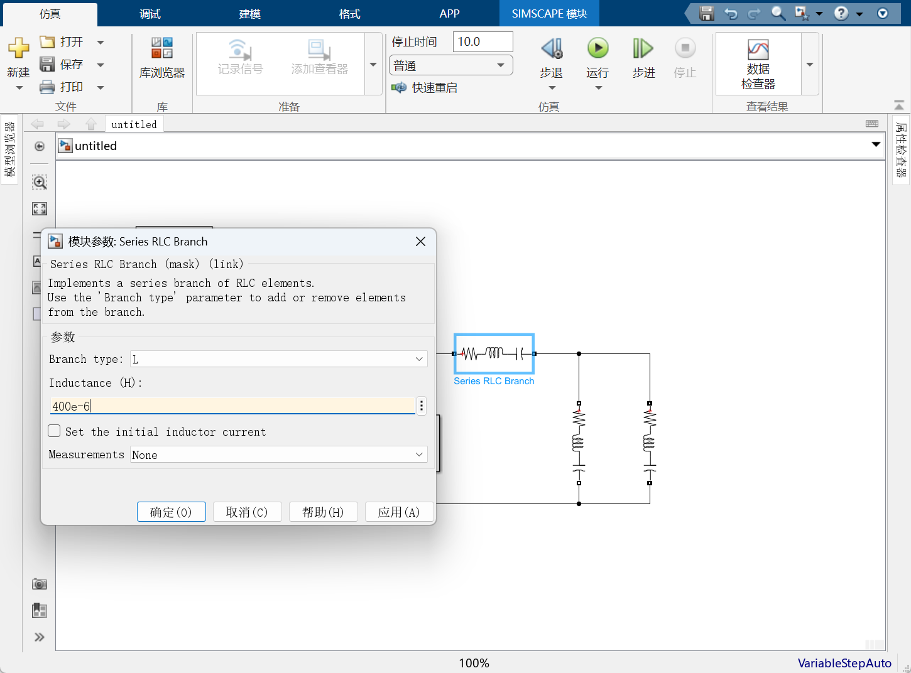Click the New model plus icon

(18, 47)
